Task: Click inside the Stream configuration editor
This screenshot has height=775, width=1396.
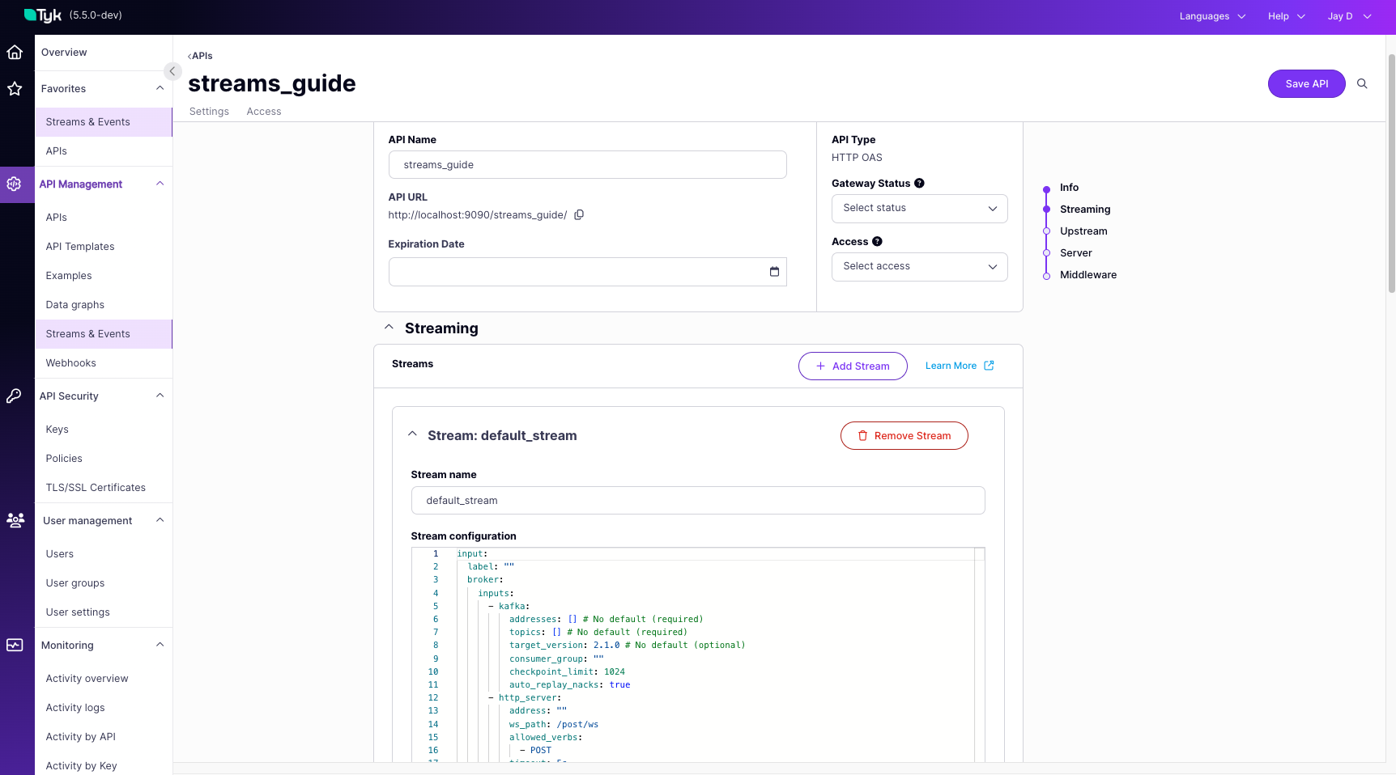Action: point(698,654)
